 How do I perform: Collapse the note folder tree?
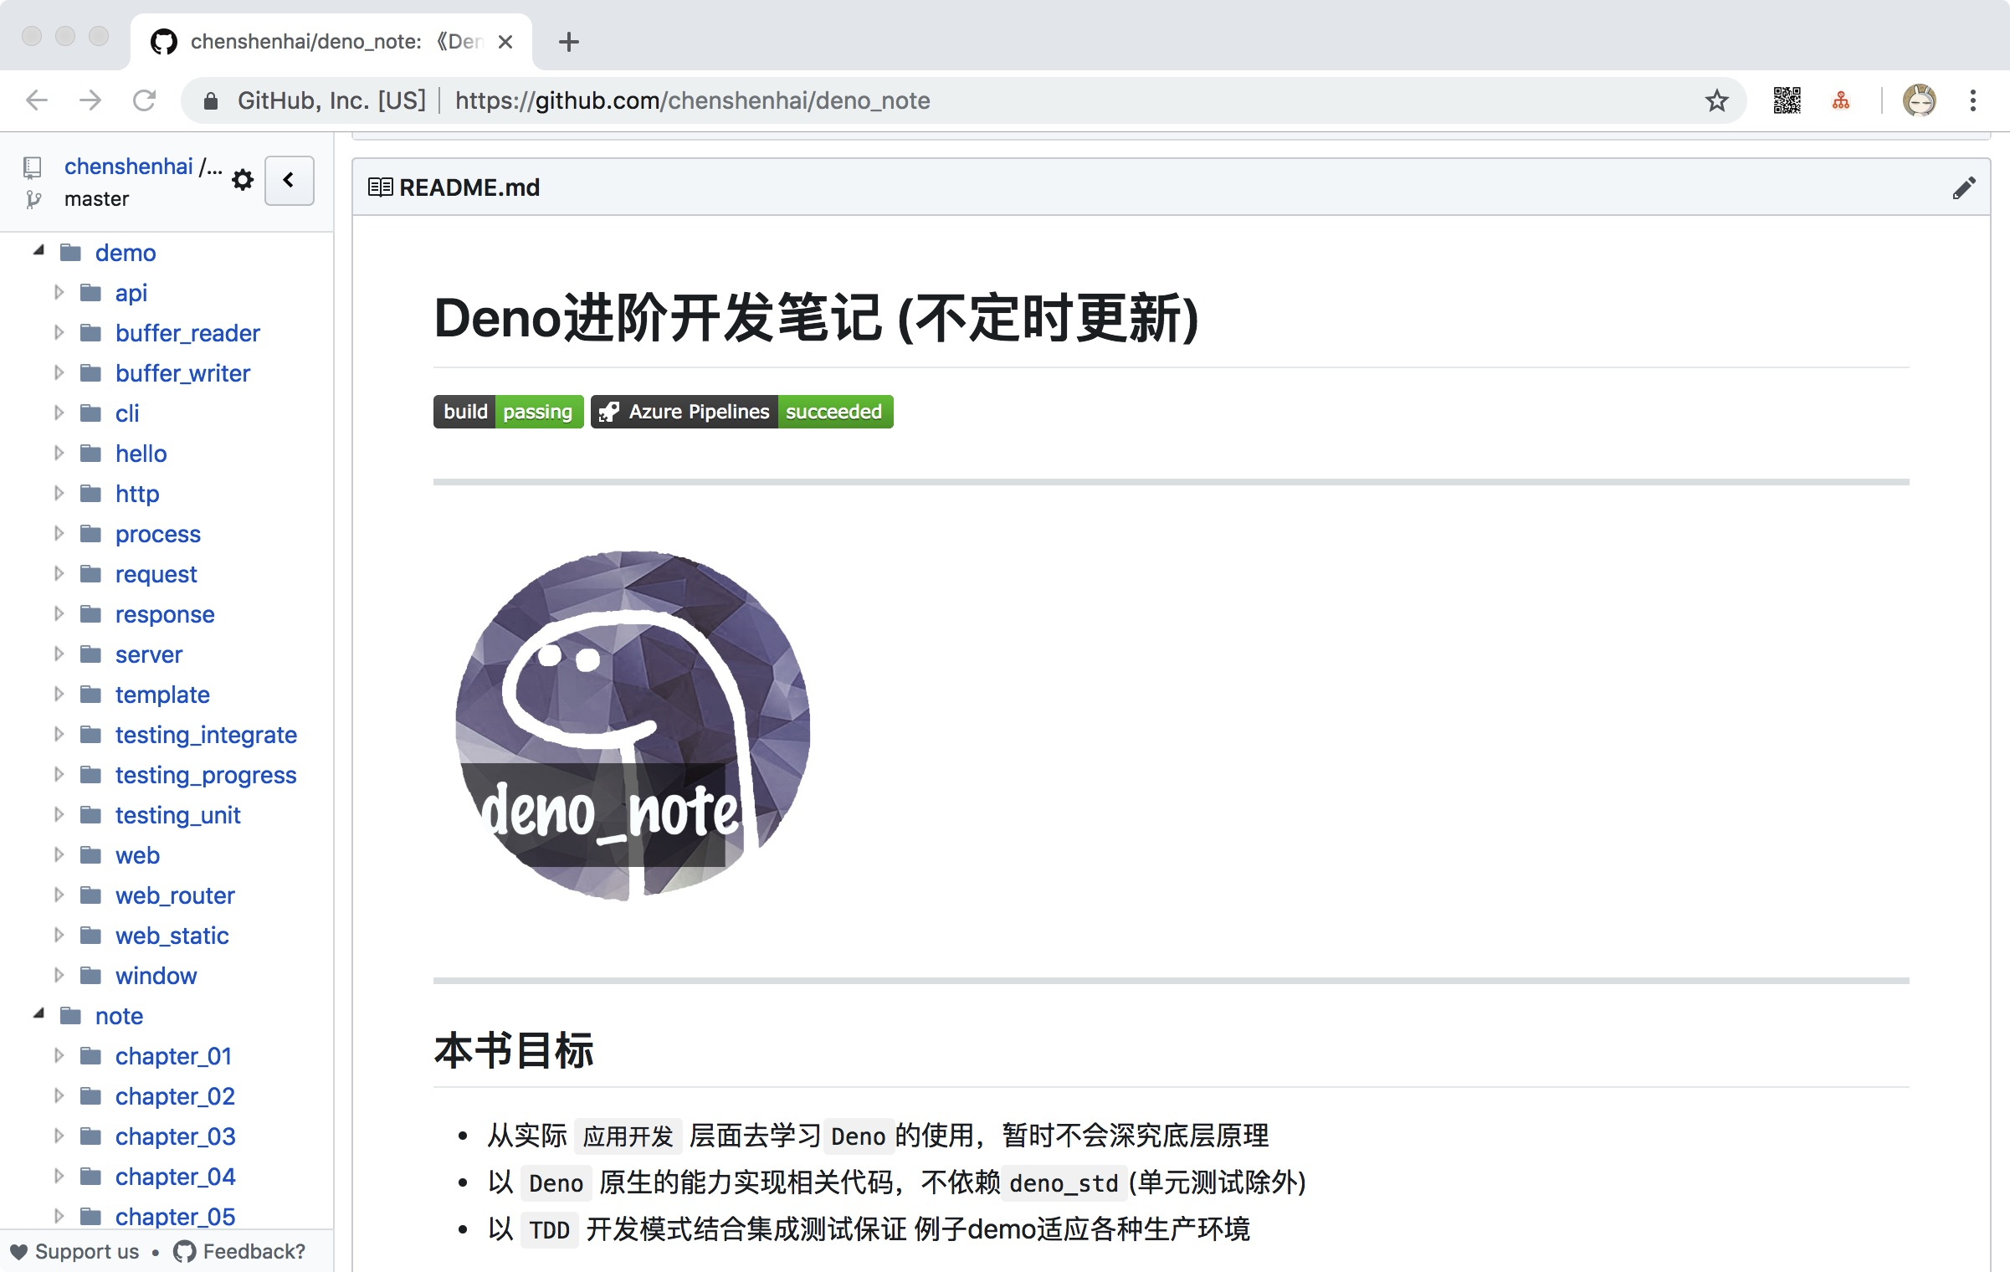point(38,1014)
